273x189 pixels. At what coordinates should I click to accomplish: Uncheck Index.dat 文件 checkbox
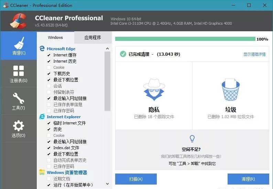(49, 148)
